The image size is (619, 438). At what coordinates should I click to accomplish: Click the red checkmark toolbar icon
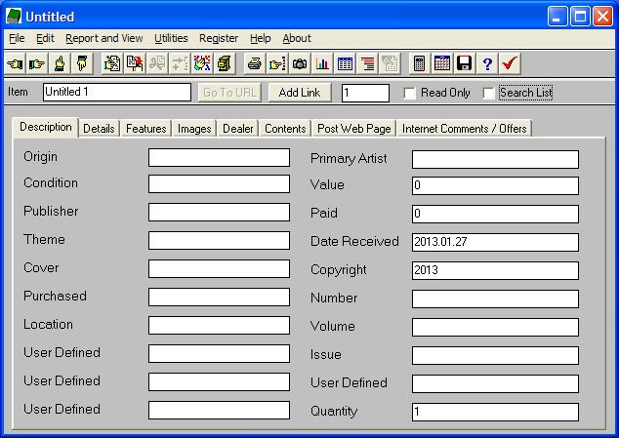pyautogui.click(x=509, y=64)
